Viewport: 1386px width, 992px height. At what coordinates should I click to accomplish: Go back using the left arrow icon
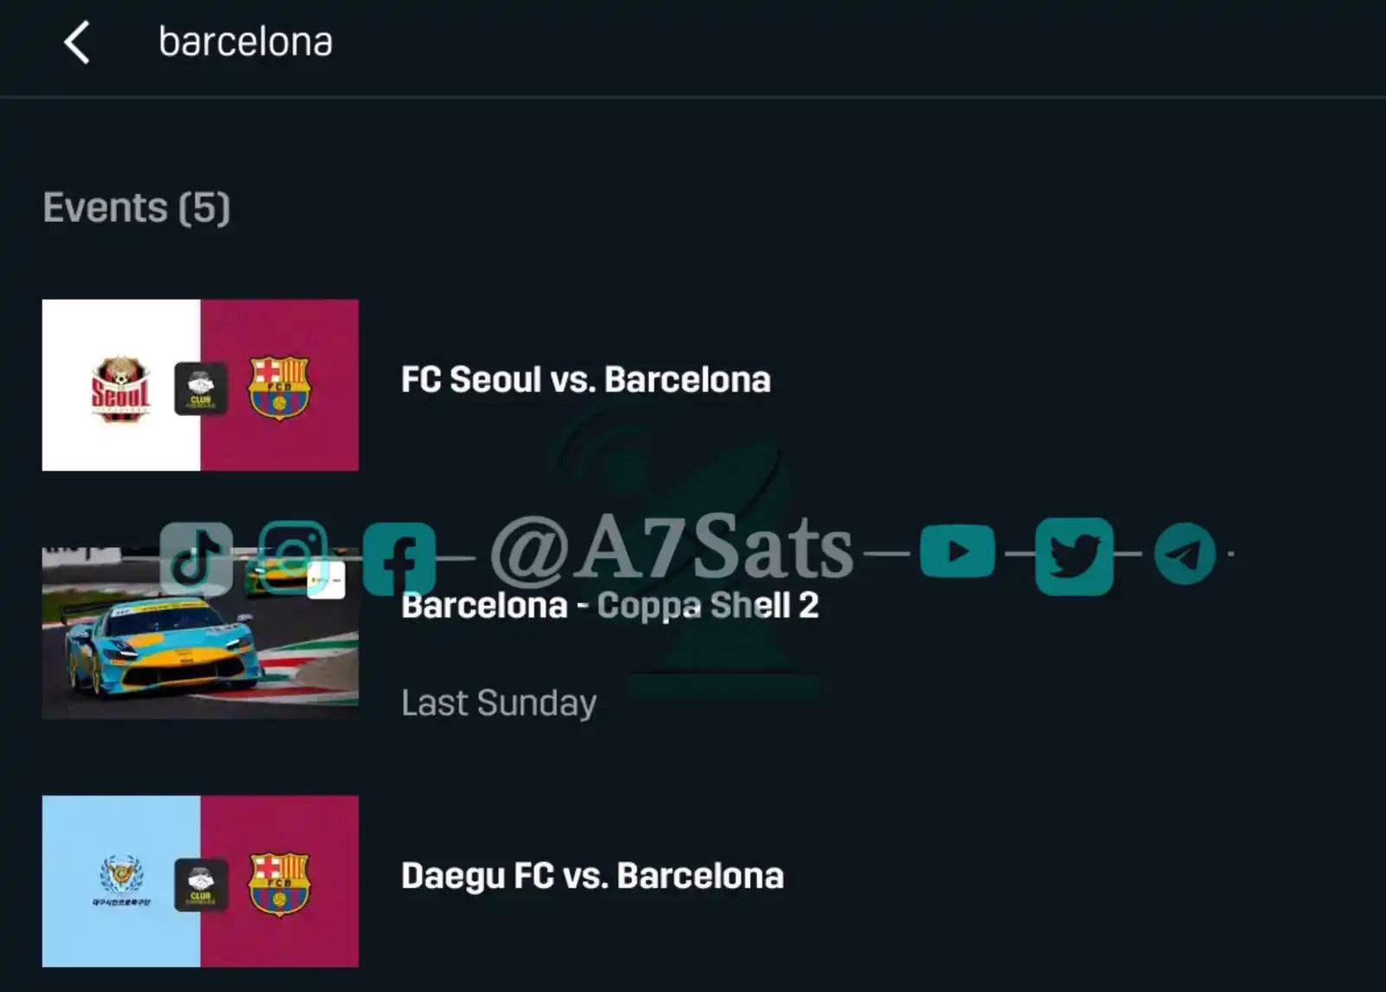pos(77,42)
